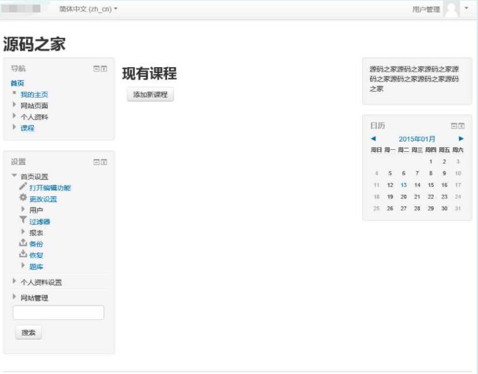Open the 过滤器 link

pos(40,222)
